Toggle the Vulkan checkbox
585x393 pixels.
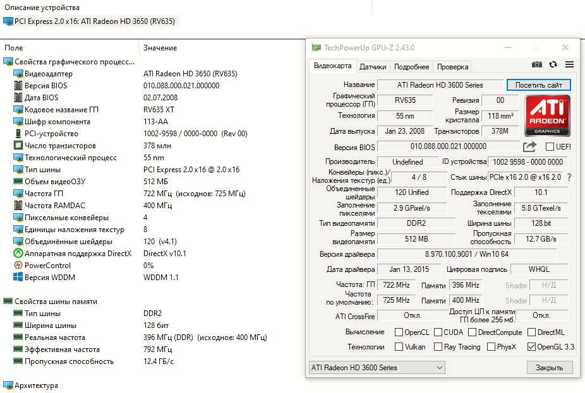(399, 347)
